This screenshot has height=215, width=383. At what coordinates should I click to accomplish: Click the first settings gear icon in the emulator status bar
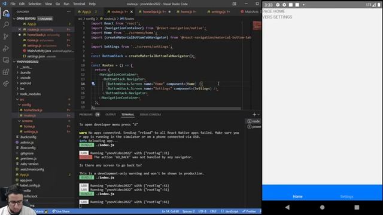[278, 5]
